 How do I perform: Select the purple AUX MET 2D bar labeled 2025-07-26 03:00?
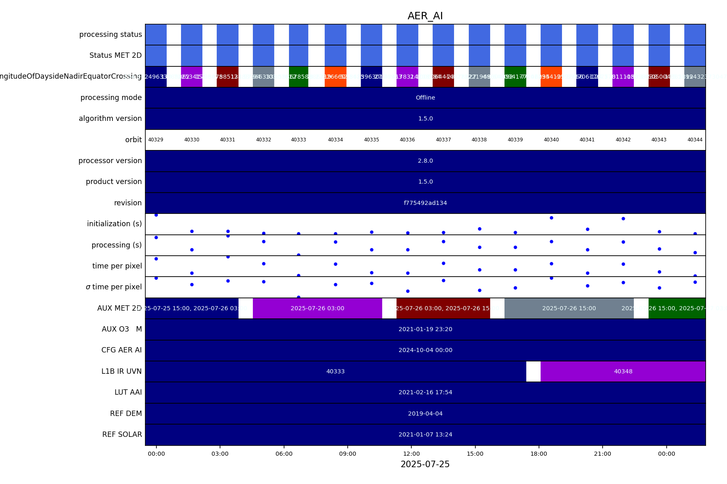pyautogui.click(x=317, y=308)
